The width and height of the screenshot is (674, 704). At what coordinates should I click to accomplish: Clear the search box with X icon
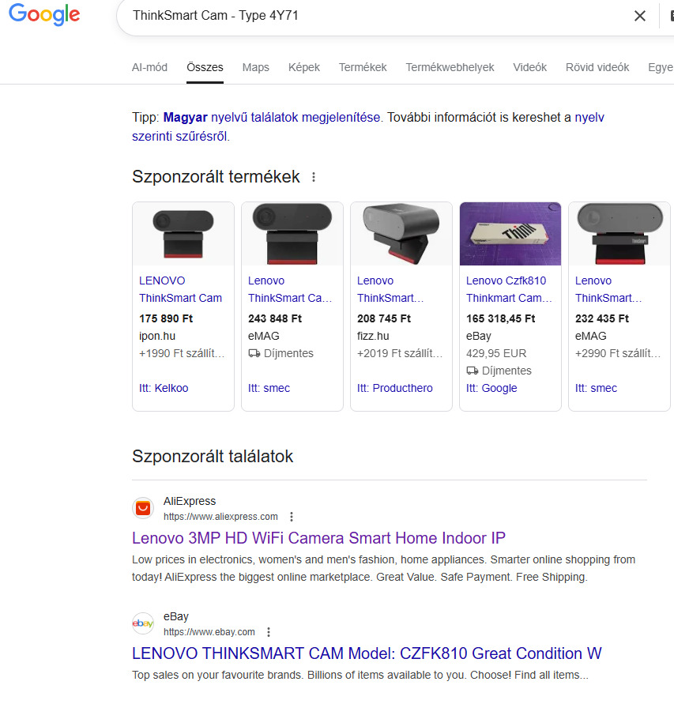click(x=640, y=16)
